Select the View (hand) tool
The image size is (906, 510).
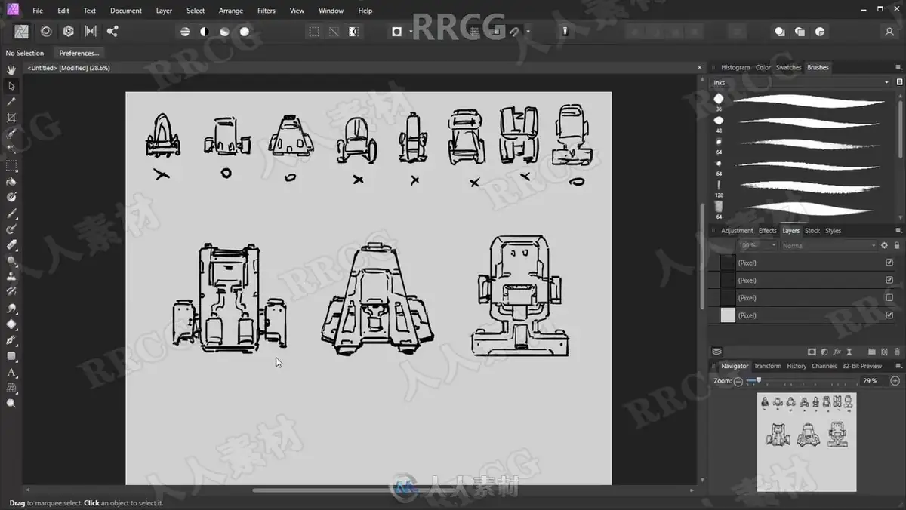coord(11,70)
